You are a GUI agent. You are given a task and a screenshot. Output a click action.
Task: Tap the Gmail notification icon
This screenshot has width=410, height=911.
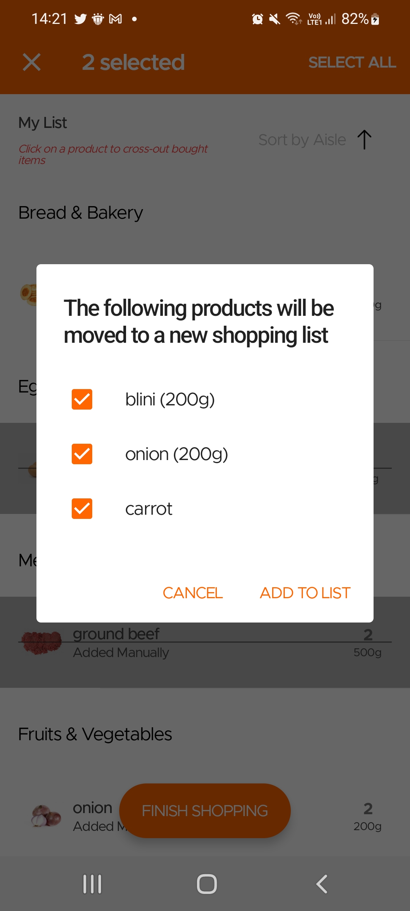pyautogui.click(x=115, y=19)
